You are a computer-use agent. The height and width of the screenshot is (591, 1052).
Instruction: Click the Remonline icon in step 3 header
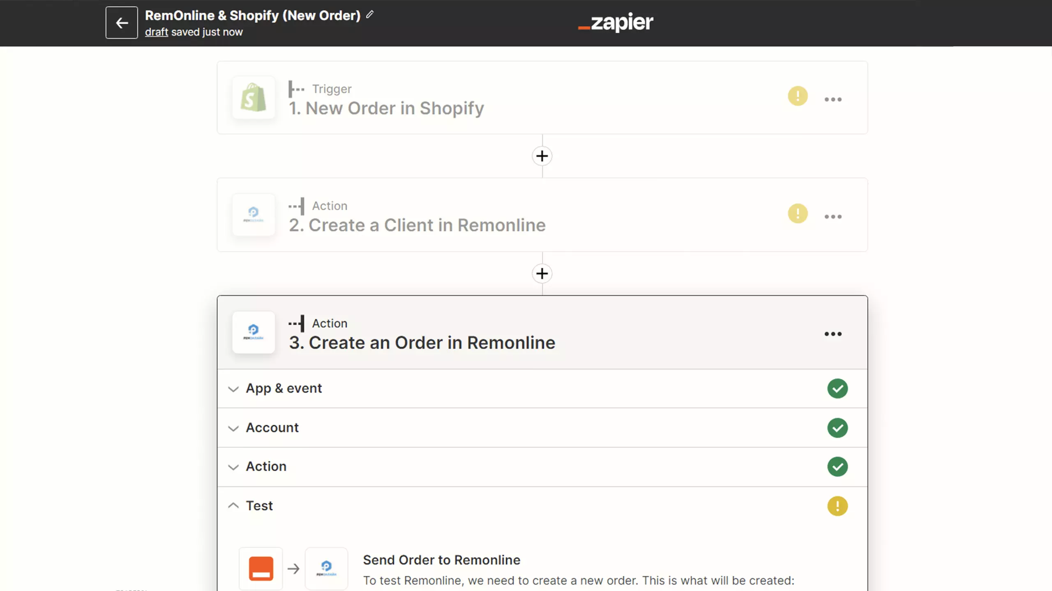[254, 332]
